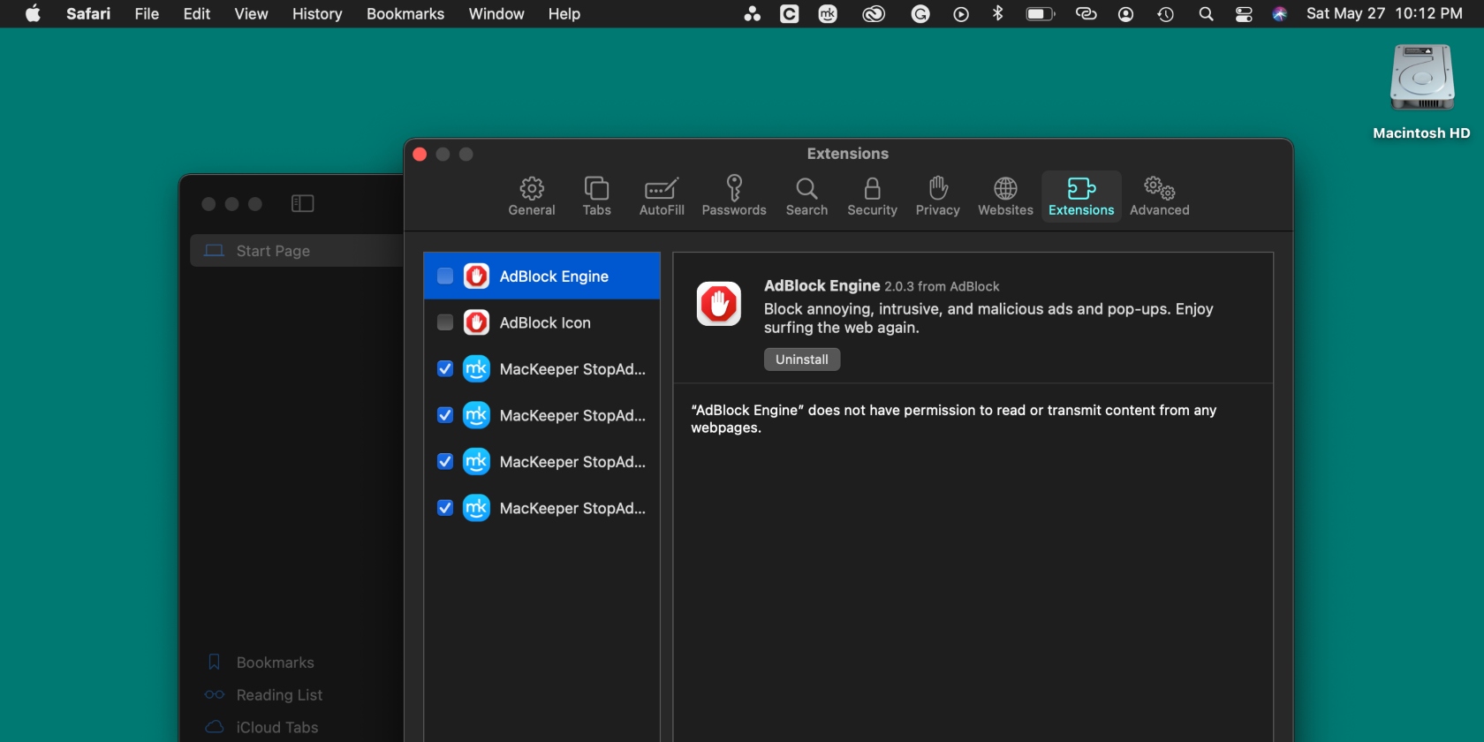This screenshot has width=1484, height=742.
Task: Open iCloud Tabs in the Safari sidebar
Action: click(261, 727)
